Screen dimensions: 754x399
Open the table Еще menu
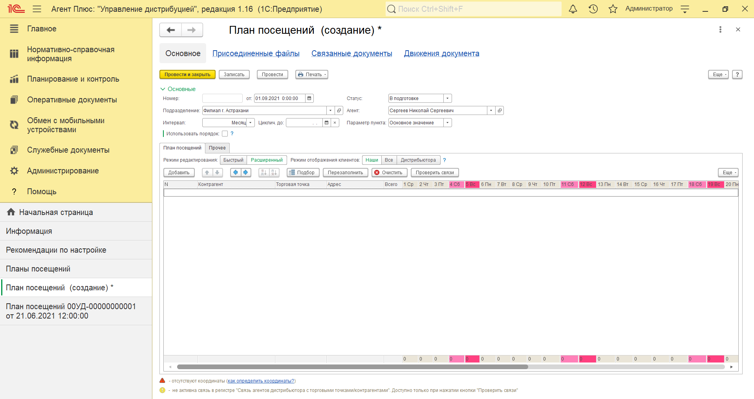[x=728, y=173]
